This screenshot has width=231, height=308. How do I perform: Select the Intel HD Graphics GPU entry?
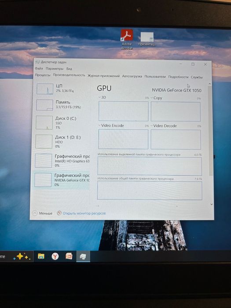pyautogui.click(x=62, y=161)
